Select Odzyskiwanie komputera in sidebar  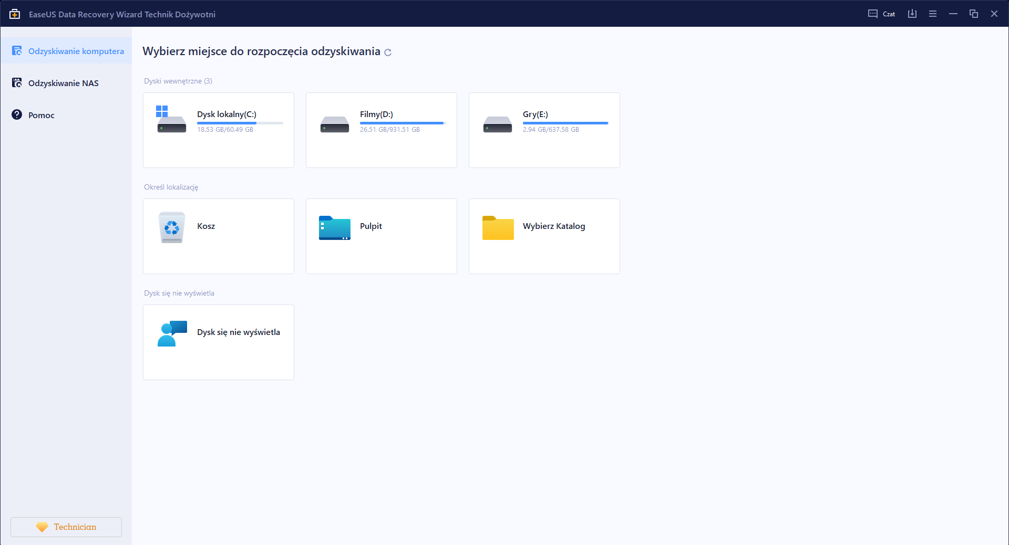pyautogui.click(x=66, y=51)
